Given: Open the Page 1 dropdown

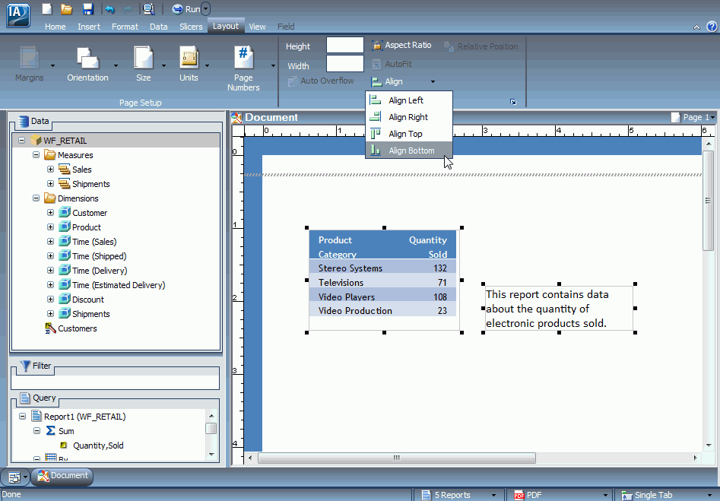Looking at the screenshot, I should click(712, 118).
